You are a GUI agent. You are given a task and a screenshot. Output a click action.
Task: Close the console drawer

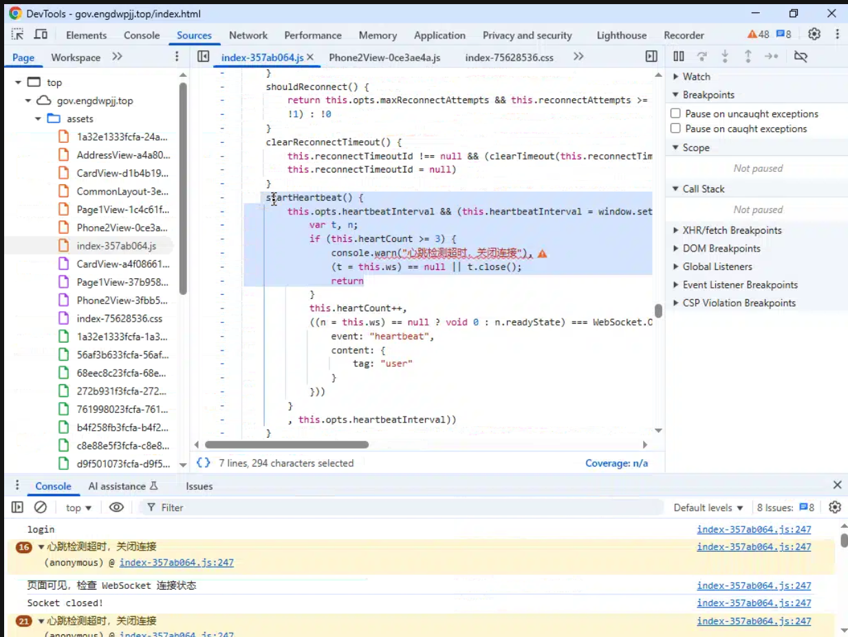click(x=837, y=485)
